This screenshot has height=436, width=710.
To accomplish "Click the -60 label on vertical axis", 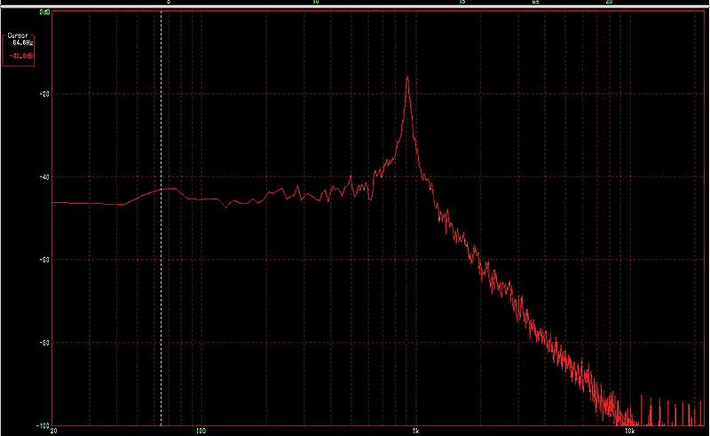I will pyautogui.click(x=44, y=260).
